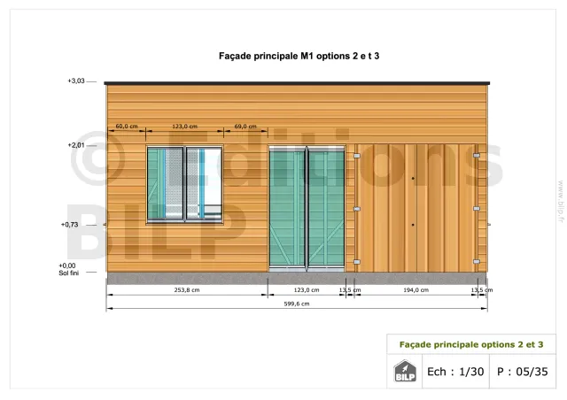Click the 599,6 cm total width dimension
This screenshot has height=400, width=567.
(297, 303)
